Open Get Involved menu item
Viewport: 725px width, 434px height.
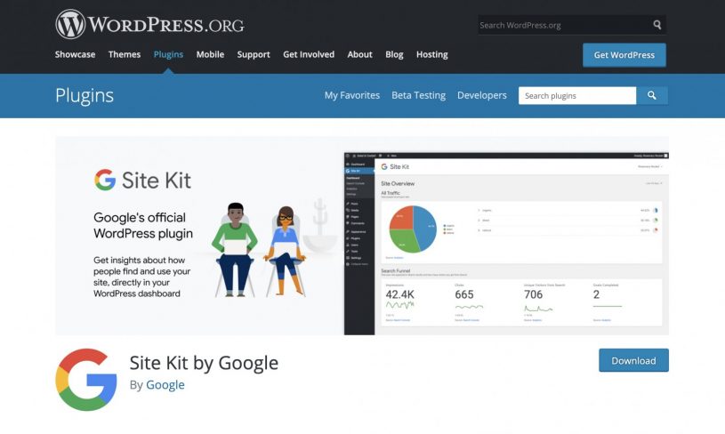coord(309,54)
